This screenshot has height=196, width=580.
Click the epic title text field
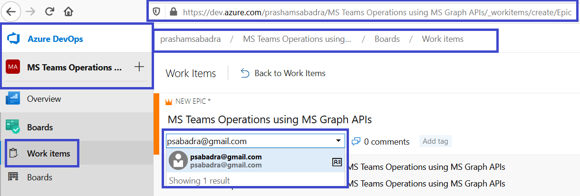(270, 119)
